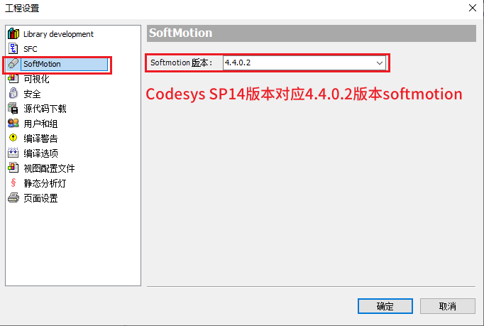Screen dimensions: 484x326
Task: Click the version field showing 4.4.0.2
Action: [x=298, y=63]
